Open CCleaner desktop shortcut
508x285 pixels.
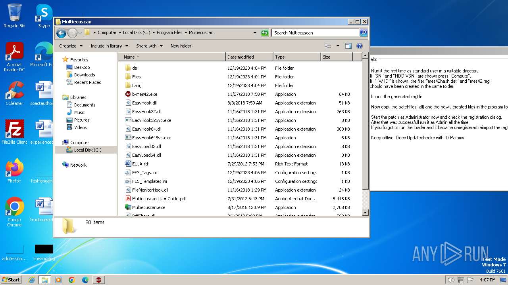14,93
